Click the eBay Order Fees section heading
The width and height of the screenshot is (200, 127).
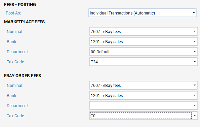23,76
